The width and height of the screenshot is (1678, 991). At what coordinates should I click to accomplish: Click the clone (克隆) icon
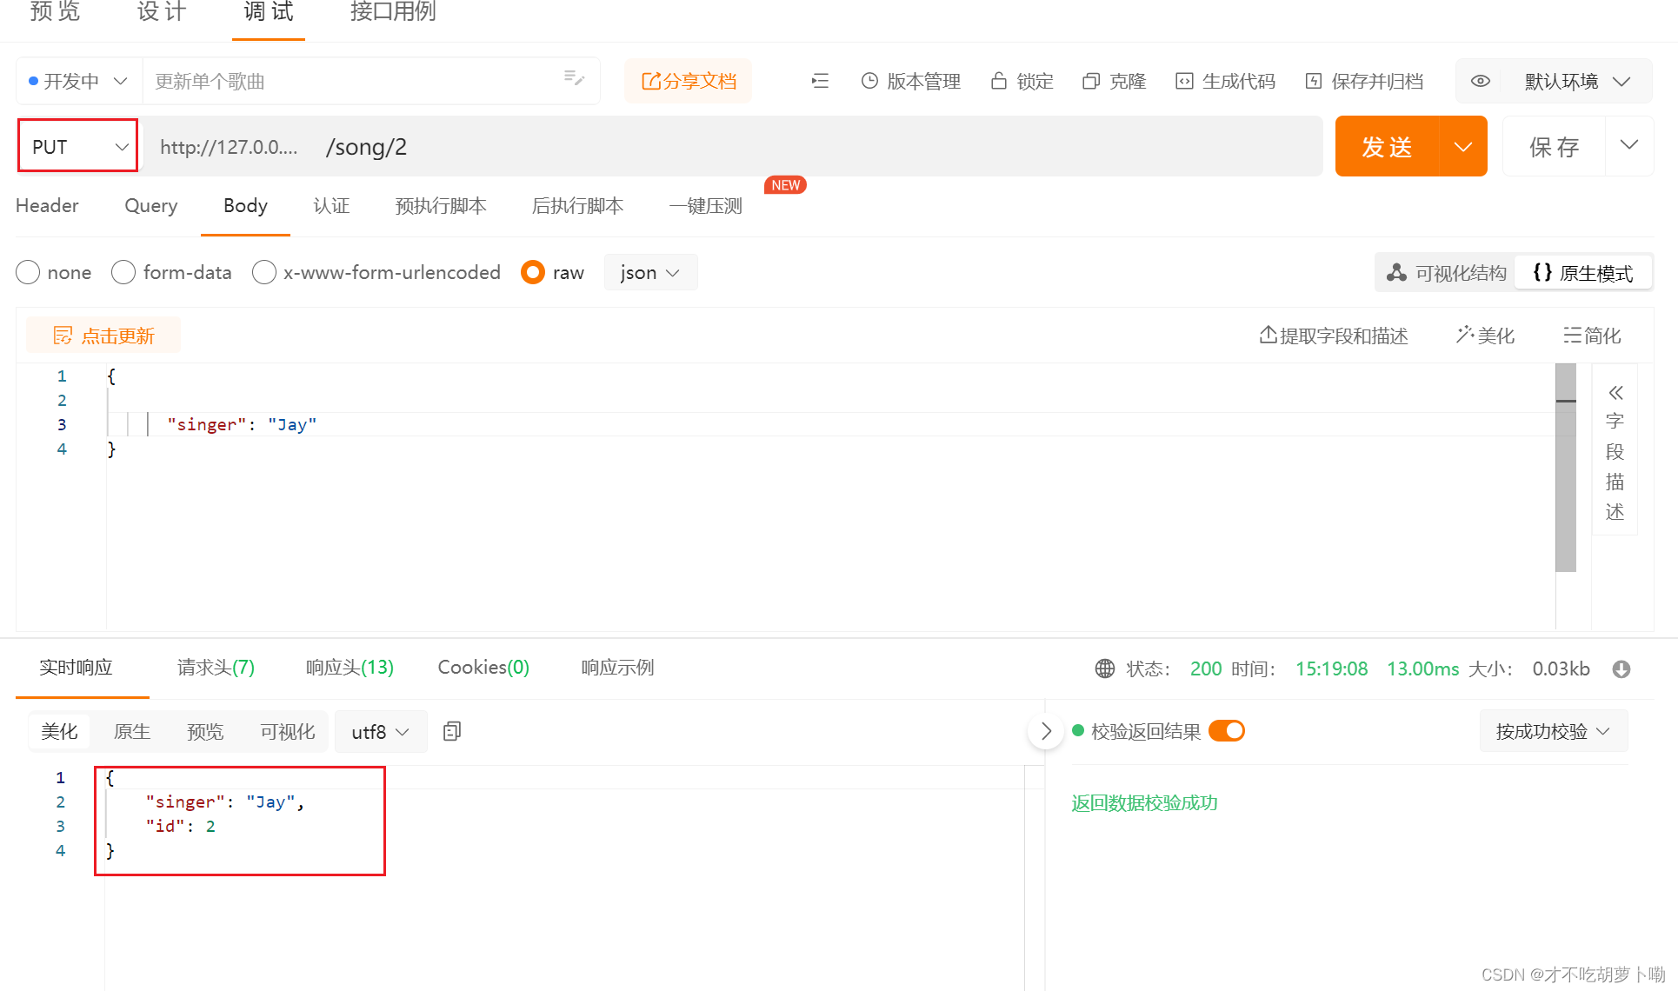click(x=1091, y=81)
